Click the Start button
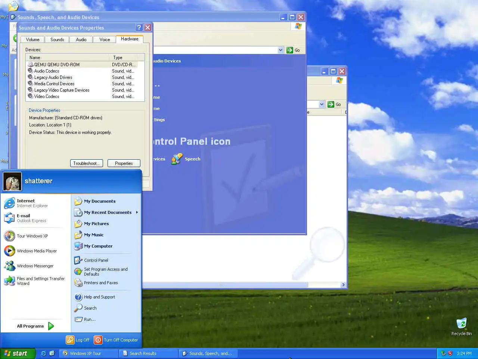 tap(18, 353)
